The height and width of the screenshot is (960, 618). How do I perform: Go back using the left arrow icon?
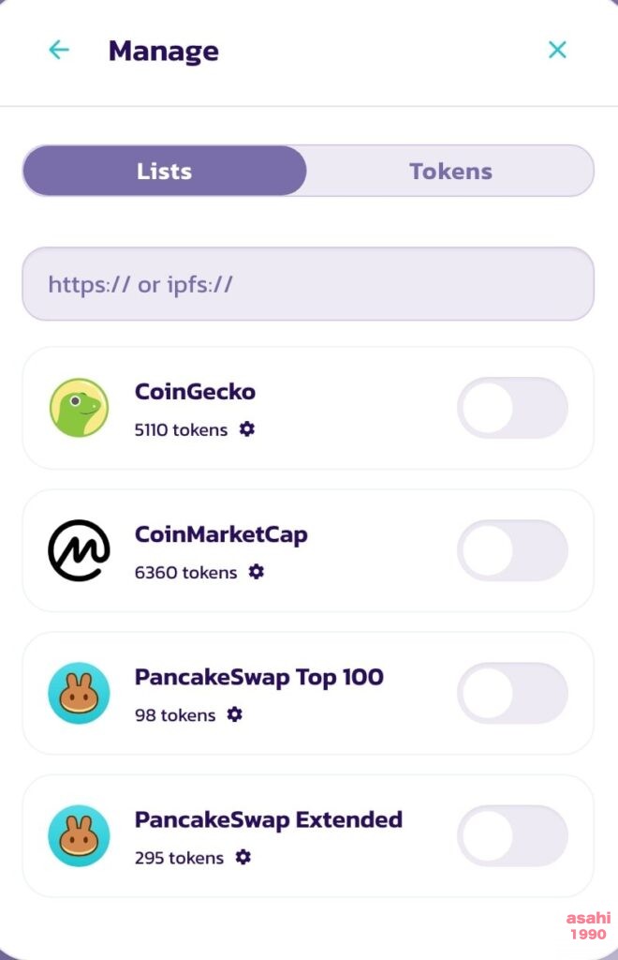[x=59, y=50]
